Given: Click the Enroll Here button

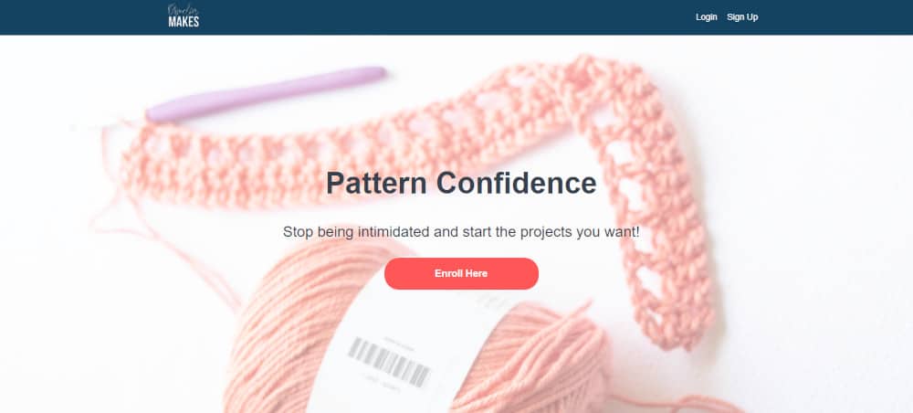Looking at the screenshot, I should pos(461,274).
